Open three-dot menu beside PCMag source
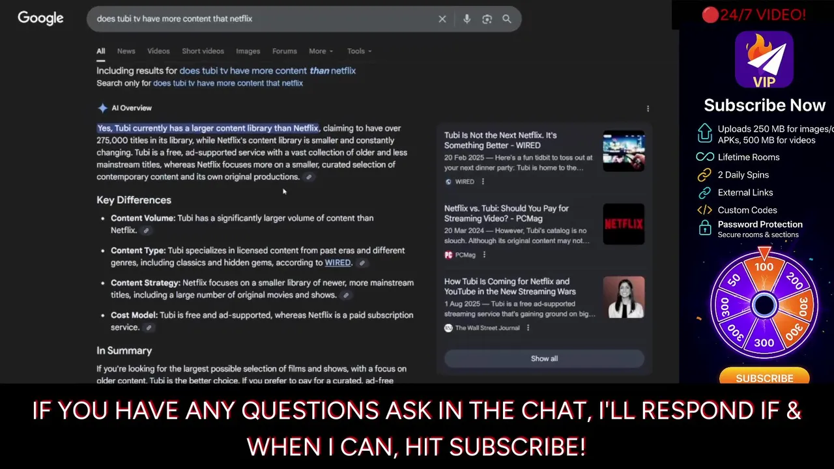This screenshot has height=469, width=834. [484, 255]
